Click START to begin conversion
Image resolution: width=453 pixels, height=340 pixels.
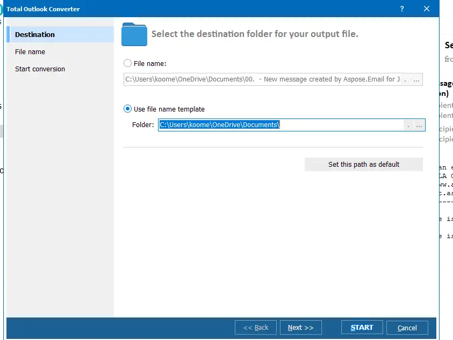362,328
